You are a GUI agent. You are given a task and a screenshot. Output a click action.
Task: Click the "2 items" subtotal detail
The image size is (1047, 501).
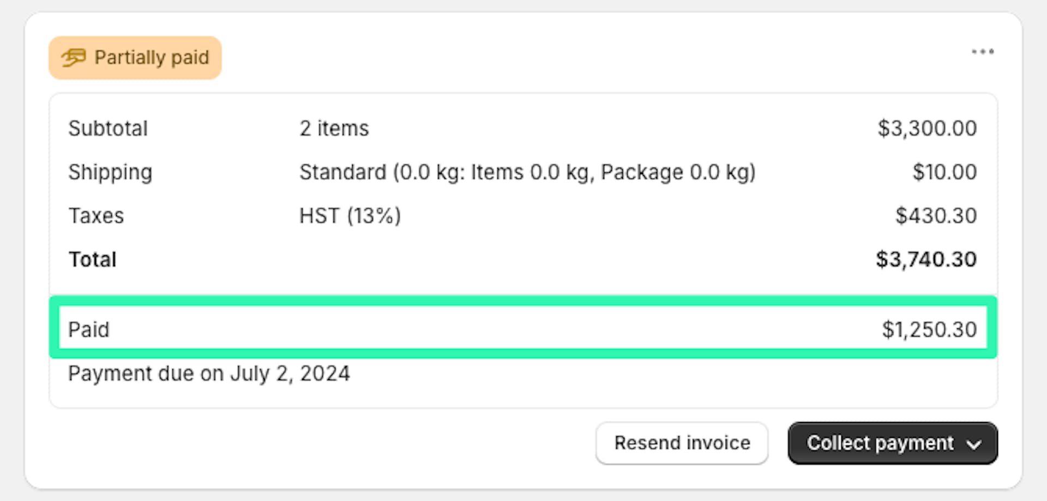pyautogui.click(x=334, y=129)
